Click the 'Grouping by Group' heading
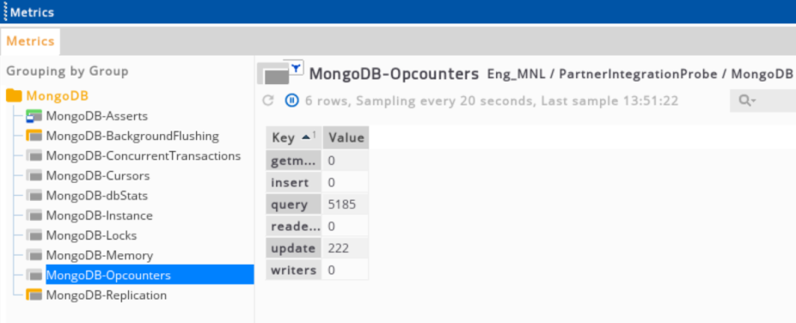Screen dimensions: 796x323 pyautogui.click(x=67, y=71)
